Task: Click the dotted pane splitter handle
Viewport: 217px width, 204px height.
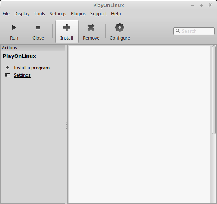Action: pos(66,124)
